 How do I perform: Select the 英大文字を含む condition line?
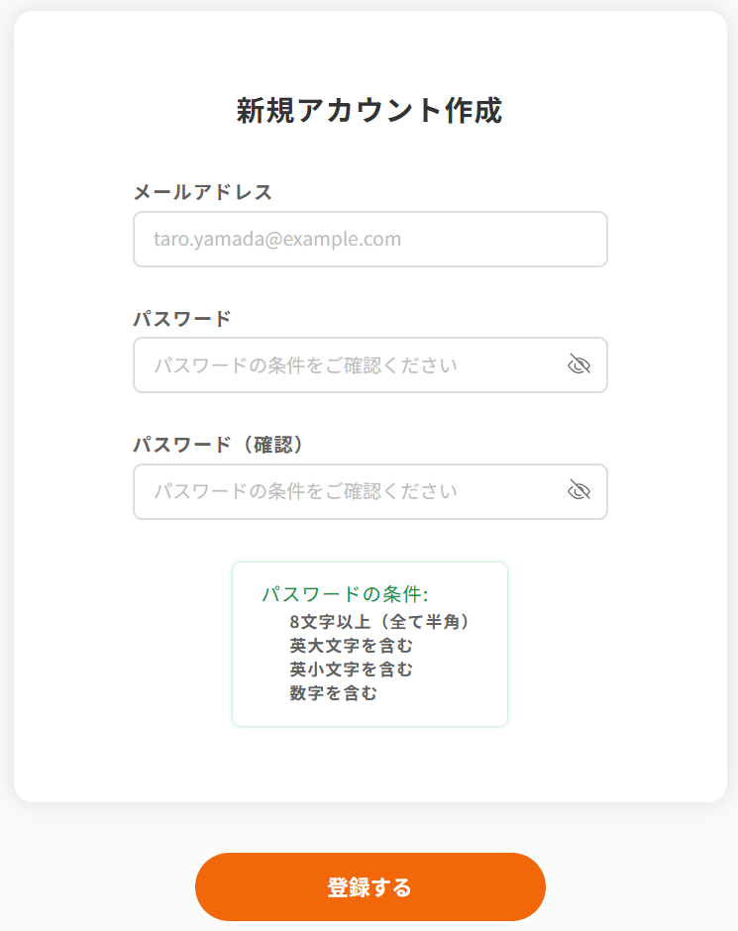click(351, 646)
